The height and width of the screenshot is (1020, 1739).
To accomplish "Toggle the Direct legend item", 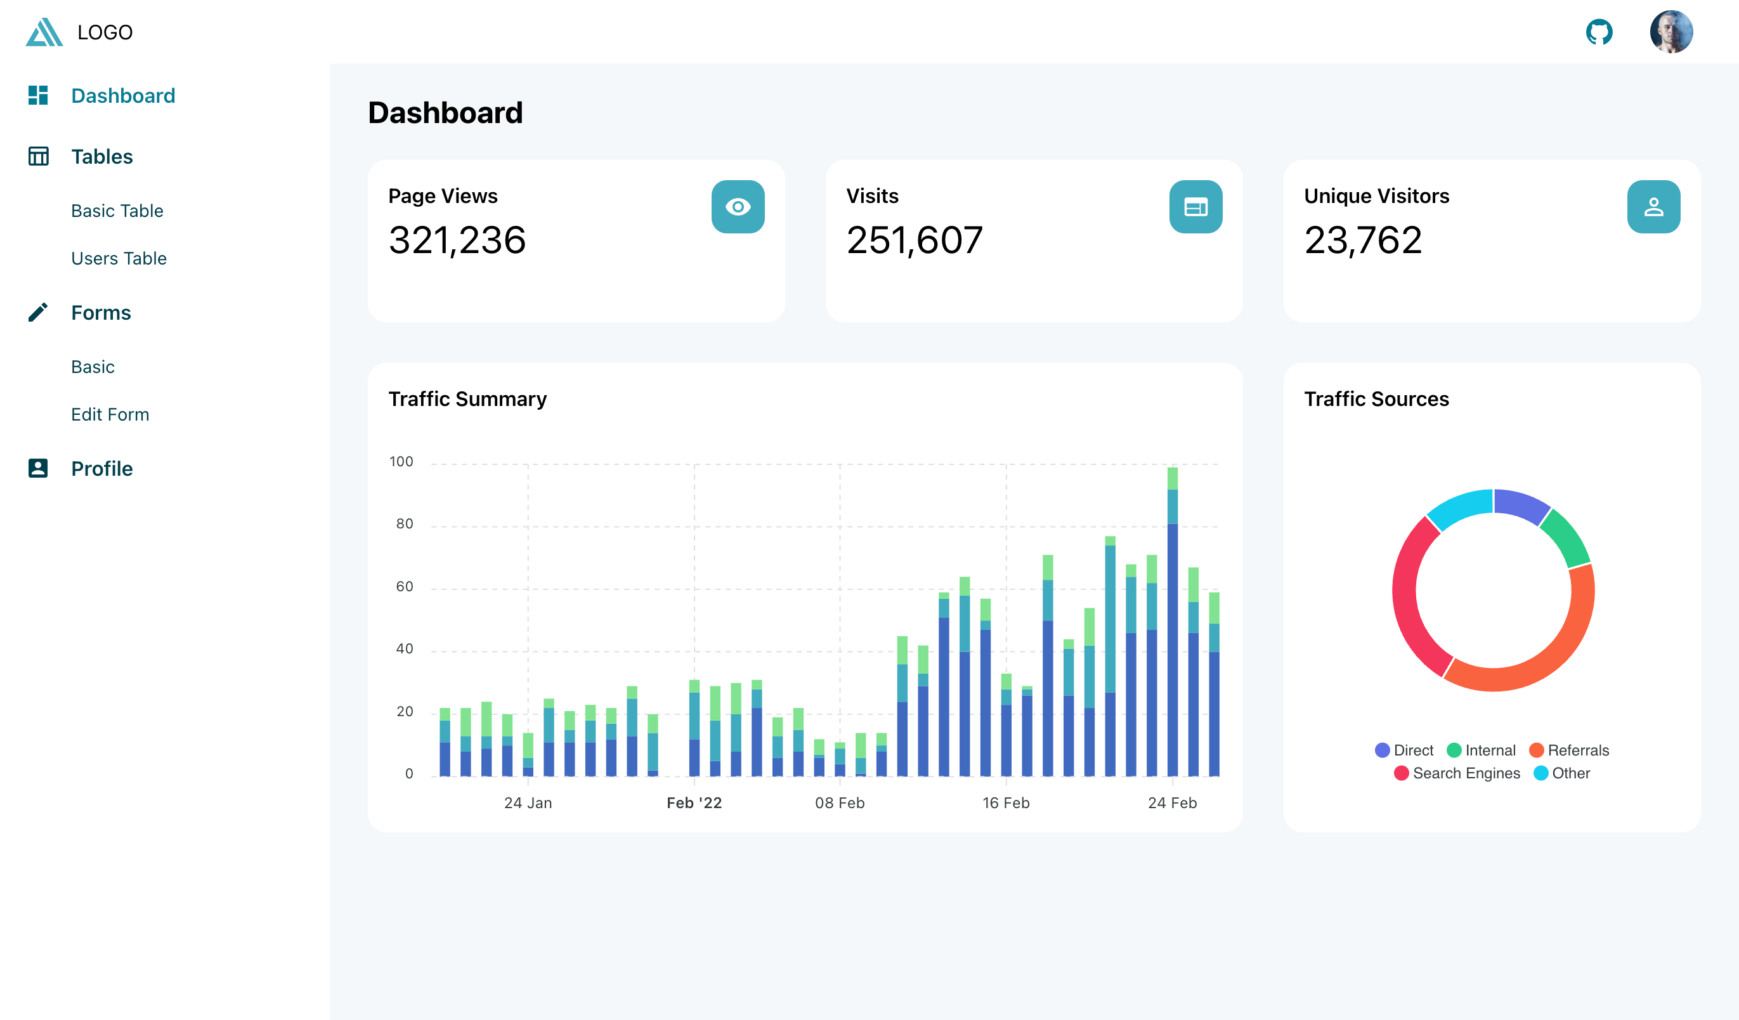I will pos(1404,750).
